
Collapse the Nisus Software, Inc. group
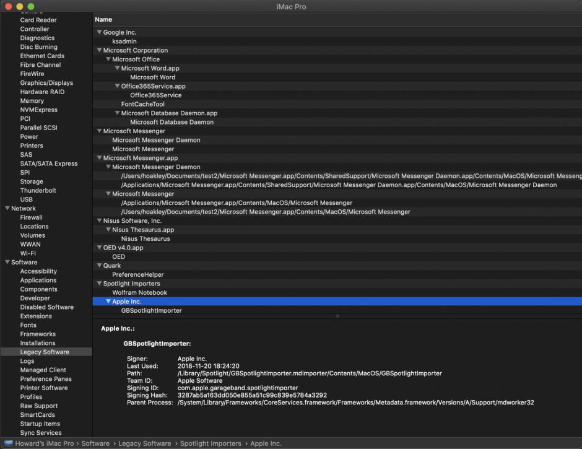coord(99,220)
